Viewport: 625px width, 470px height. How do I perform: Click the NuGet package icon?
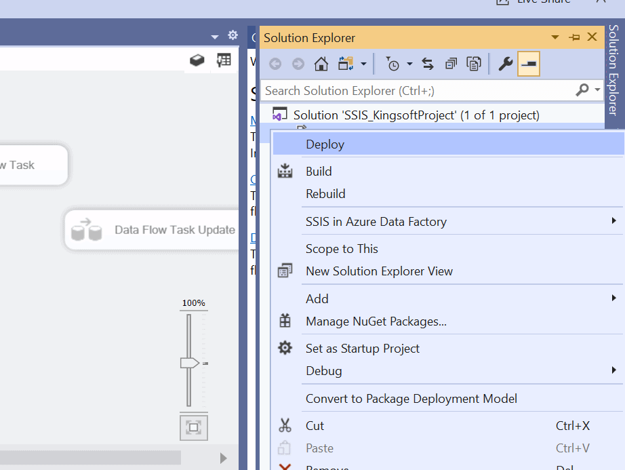(x=285, y=321)
